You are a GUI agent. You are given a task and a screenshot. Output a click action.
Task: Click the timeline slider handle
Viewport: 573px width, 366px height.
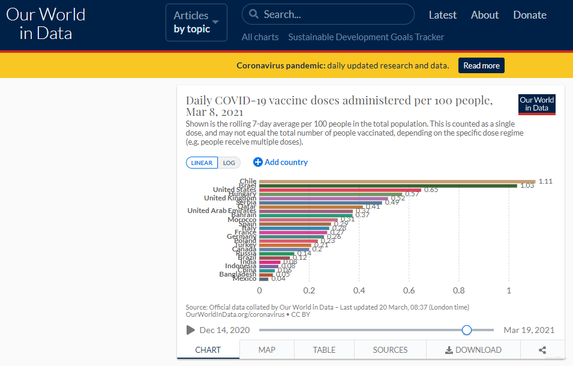(467, 330)
